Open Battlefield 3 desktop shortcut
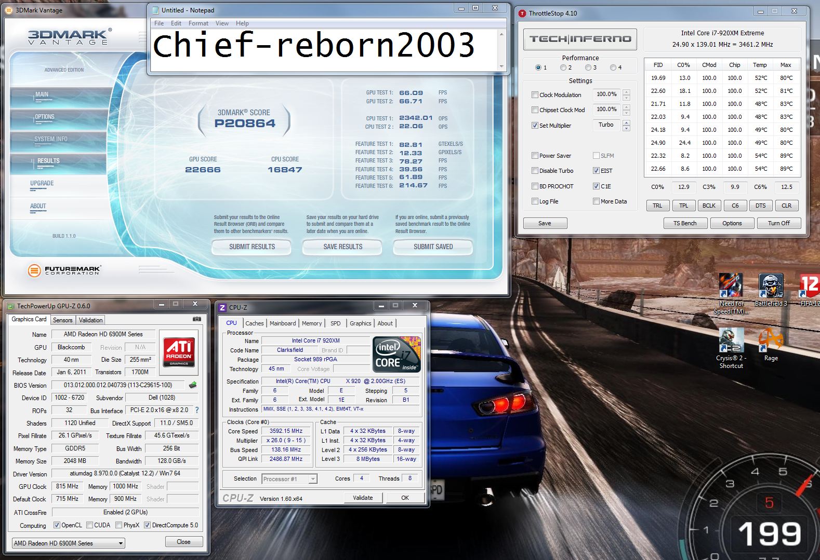The image size is (820, 560). pos(771,290)
